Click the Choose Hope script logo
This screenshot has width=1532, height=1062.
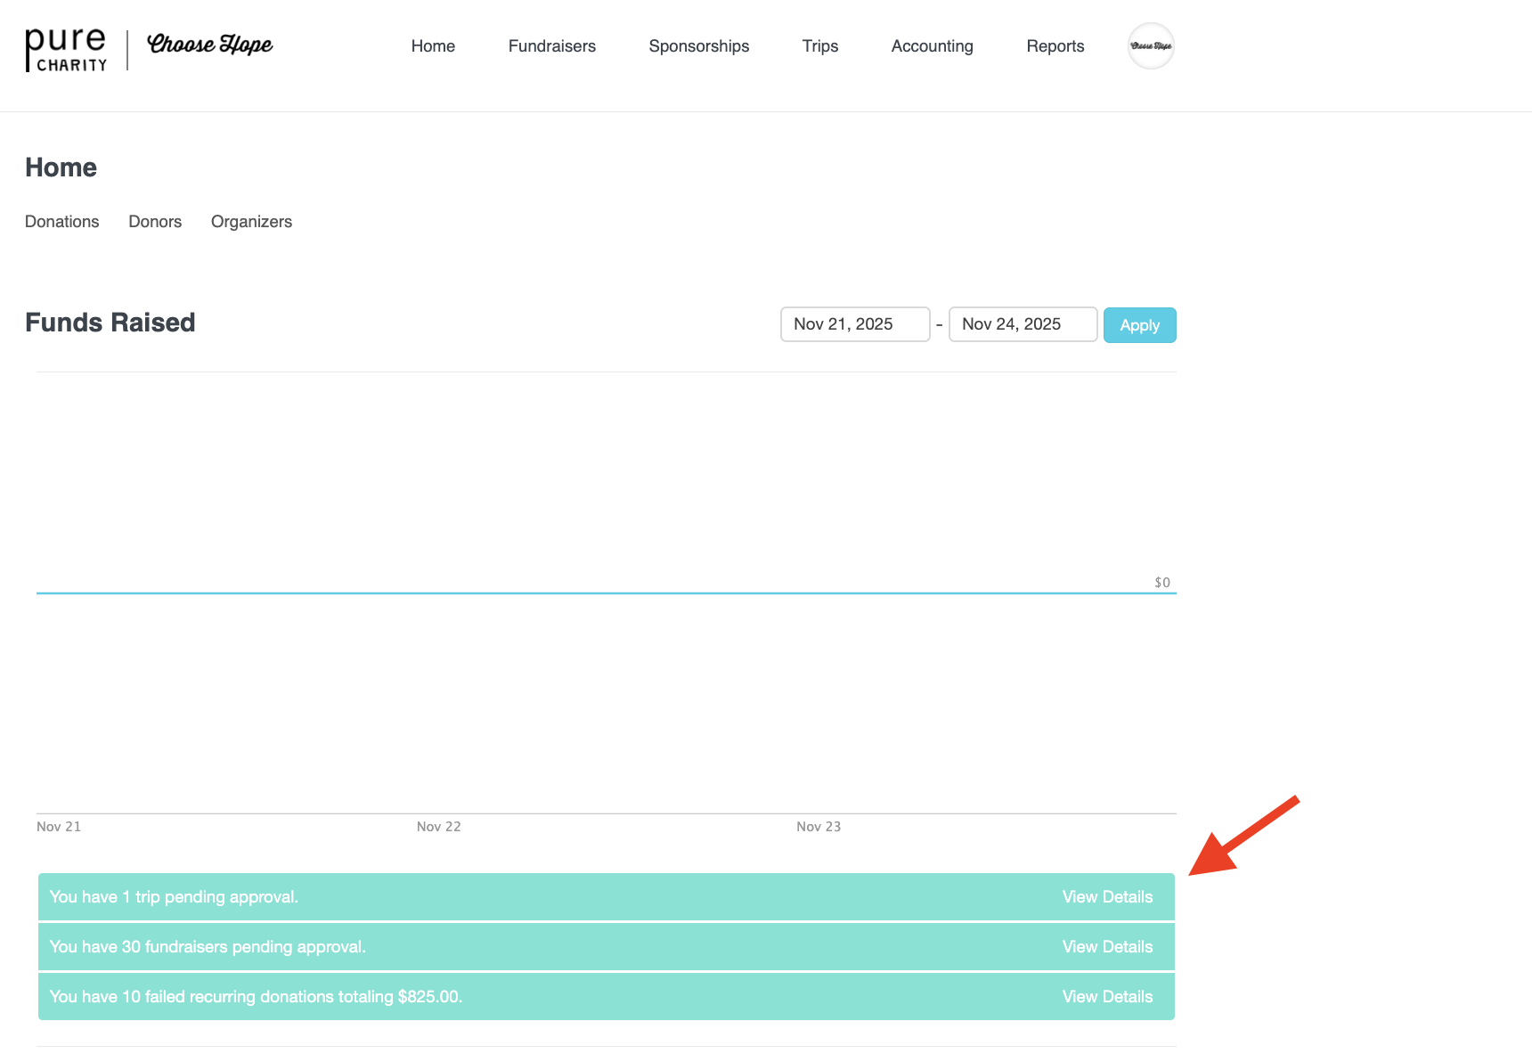(210, 45)
